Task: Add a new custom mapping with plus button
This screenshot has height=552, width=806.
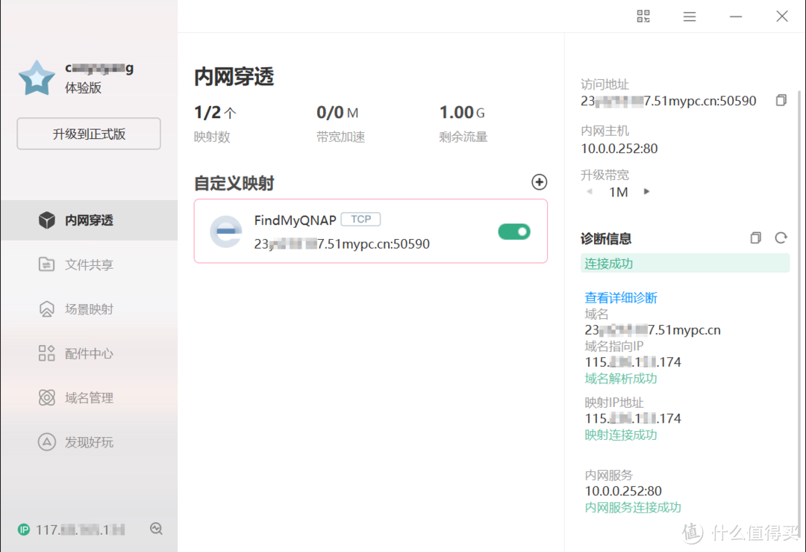Action: tap(539, 182)
